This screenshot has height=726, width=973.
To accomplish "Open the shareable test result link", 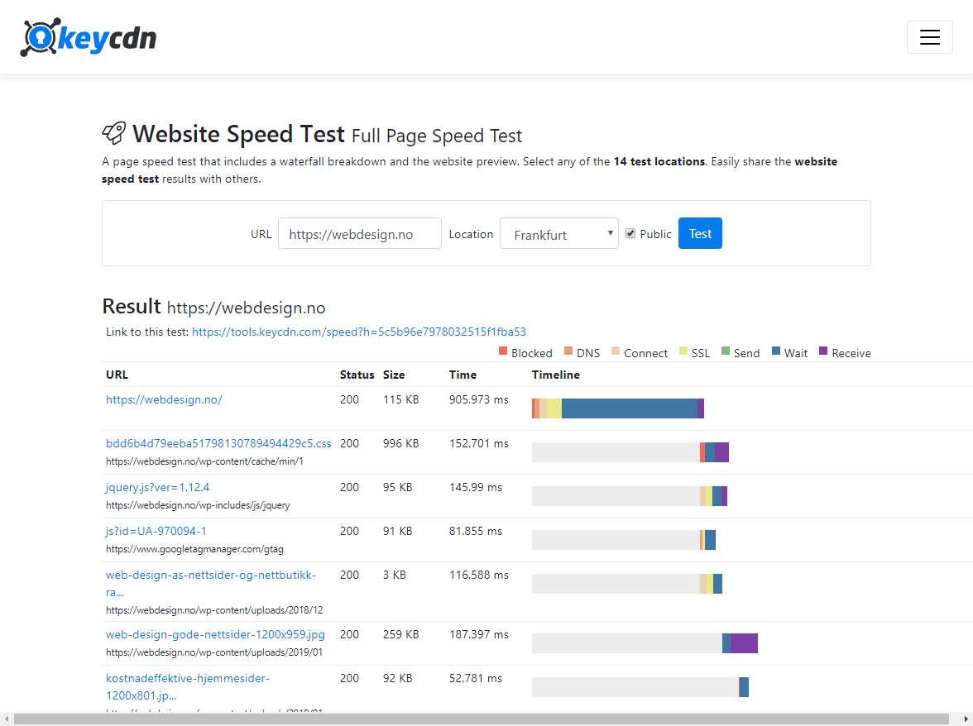I will (x=358, y=332).
